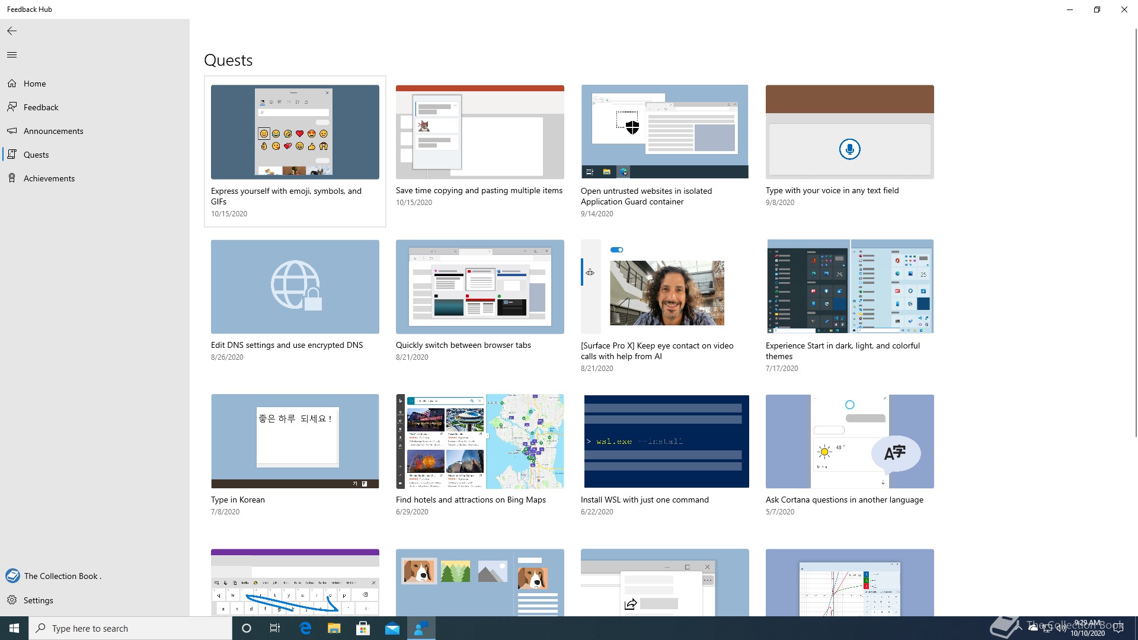Toggle the hamburger navigation menu

[12, 55]
